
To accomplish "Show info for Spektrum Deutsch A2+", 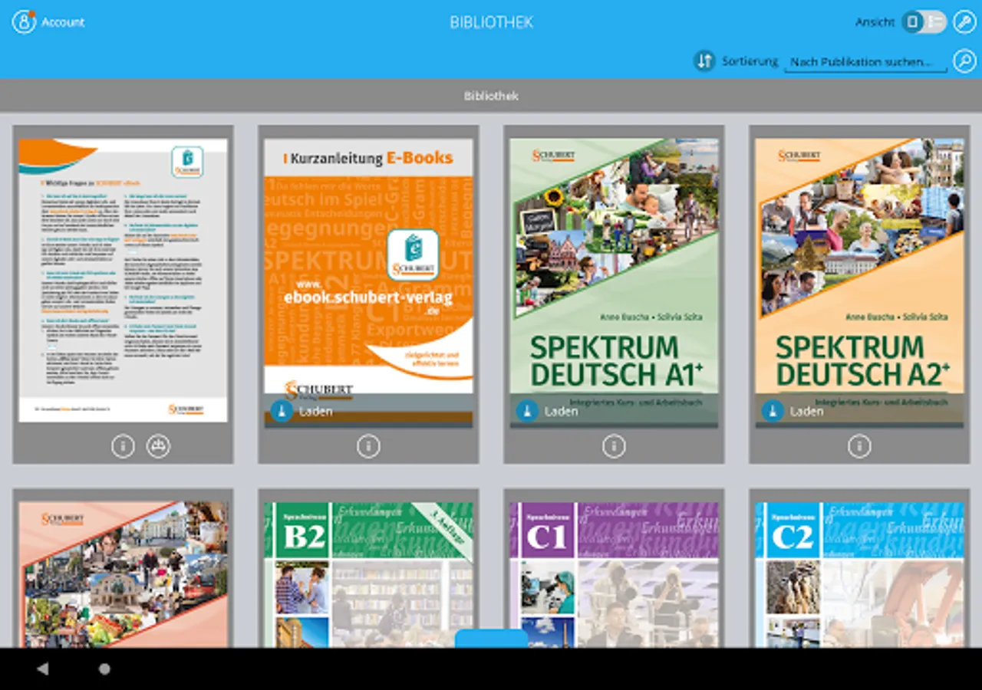I will [x=859, y=446].
